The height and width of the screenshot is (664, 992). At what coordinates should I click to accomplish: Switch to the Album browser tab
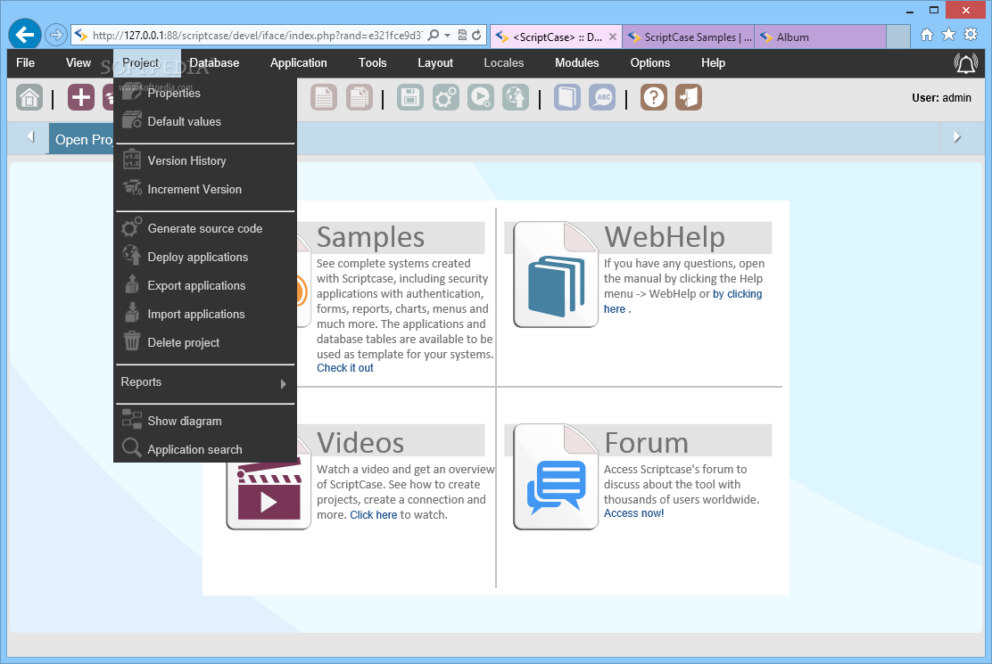coord(820,37)
